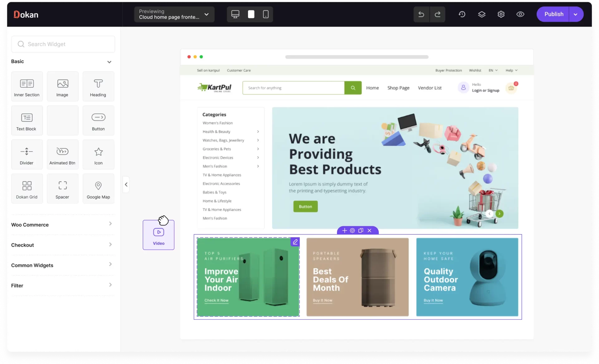Expand the Woo Commerce section
This screenshot has height=364, width=599.
61,224
